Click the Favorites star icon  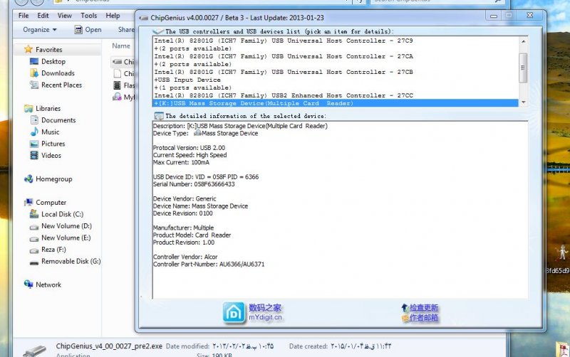[28, 49]
